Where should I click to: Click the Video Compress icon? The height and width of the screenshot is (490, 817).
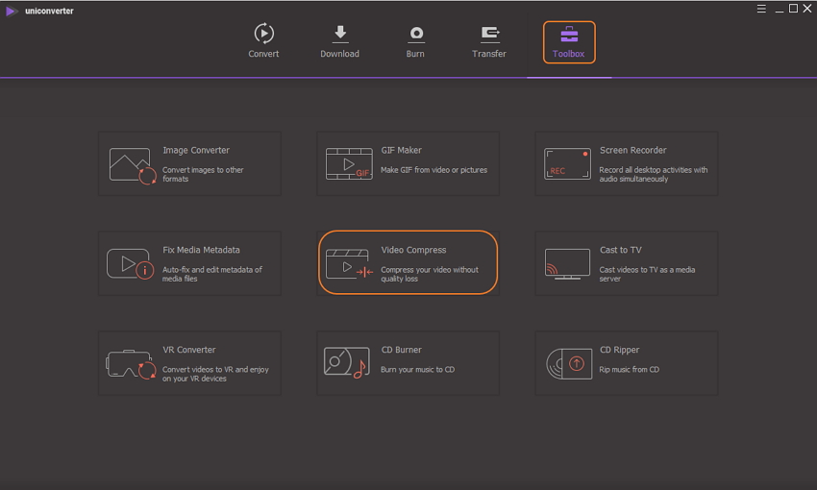[349, 264]
